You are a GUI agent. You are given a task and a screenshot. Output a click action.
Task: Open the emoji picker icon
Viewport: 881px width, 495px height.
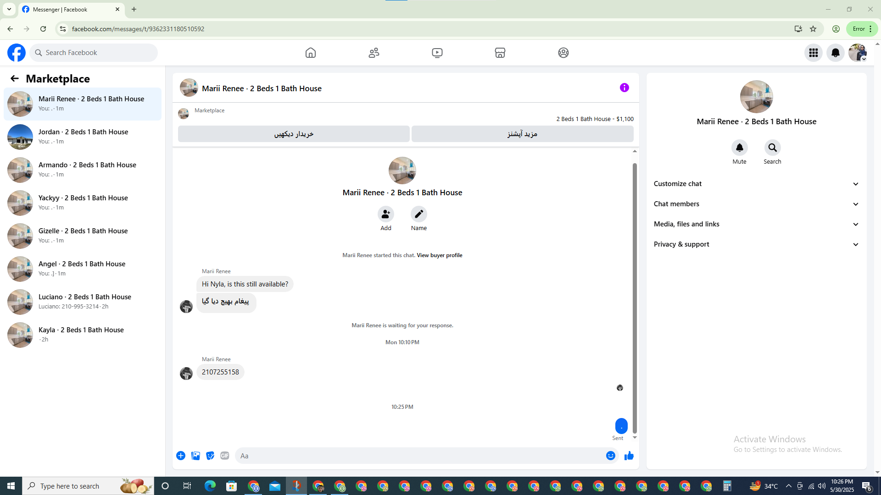click(x=611, y=456)
